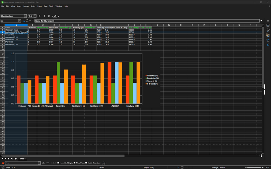Open underline style dropdown arrow
271x169 pixels.
pyautogui.click(x=52, y=16)
